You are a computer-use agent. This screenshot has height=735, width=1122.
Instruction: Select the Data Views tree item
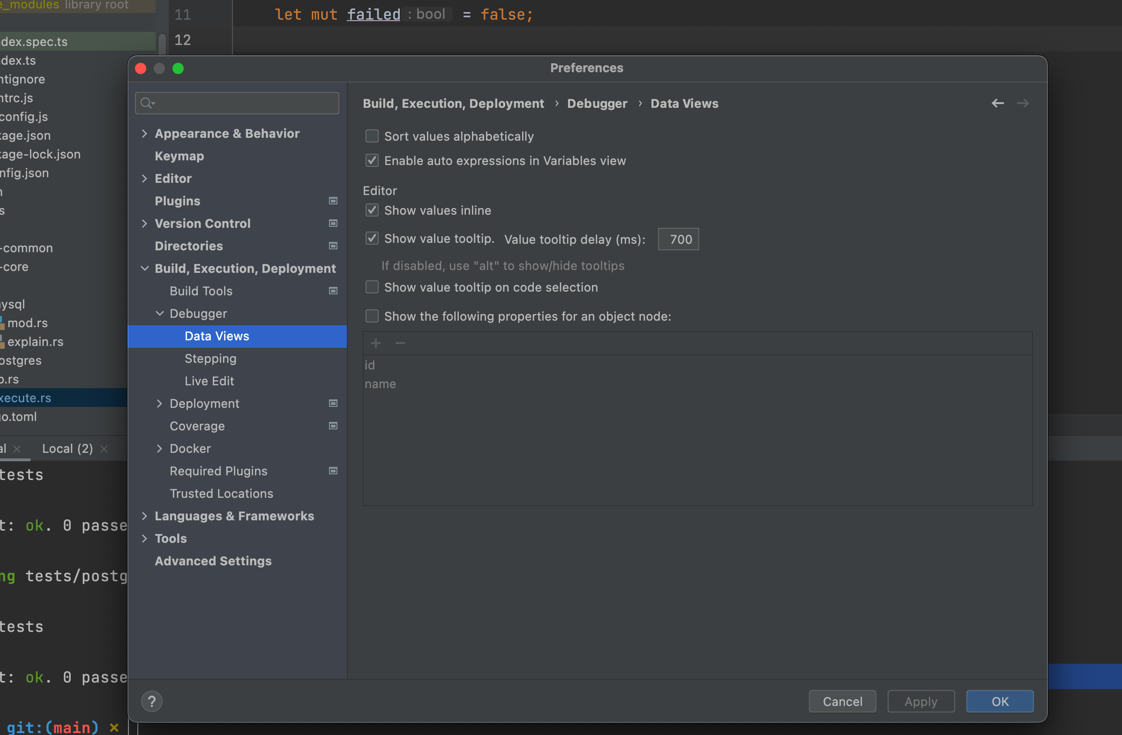tap(237, 336)
